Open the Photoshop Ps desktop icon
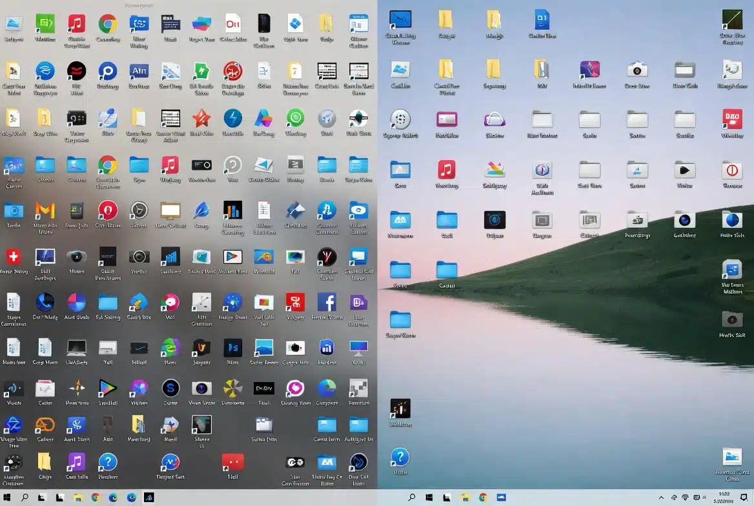 [233, 348]
